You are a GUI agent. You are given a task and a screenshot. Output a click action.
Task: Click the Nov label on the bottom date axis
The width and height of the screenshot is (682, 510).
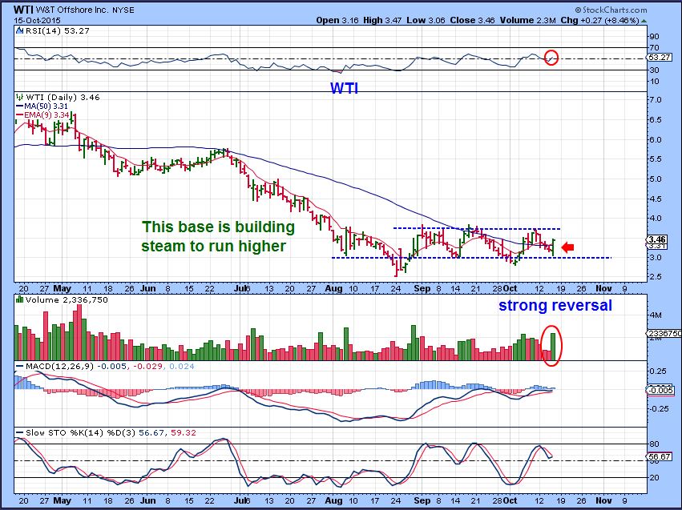point(603,500)
